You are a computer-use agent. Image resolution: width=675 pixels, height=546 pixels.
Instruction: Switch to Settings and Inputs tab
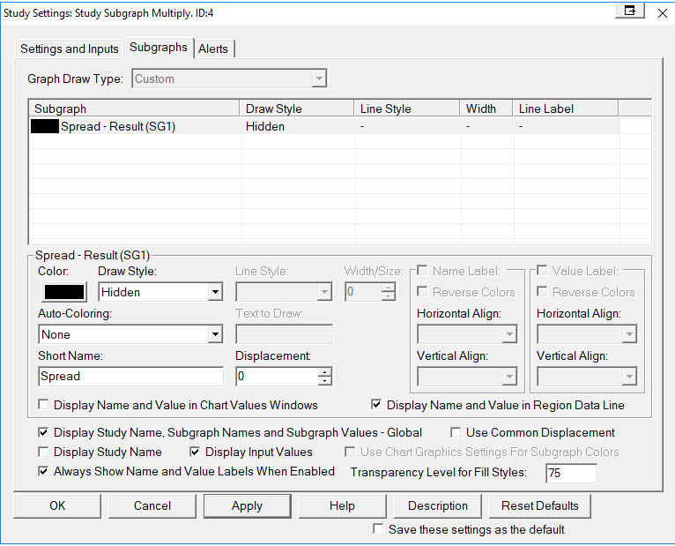point(70,49)
